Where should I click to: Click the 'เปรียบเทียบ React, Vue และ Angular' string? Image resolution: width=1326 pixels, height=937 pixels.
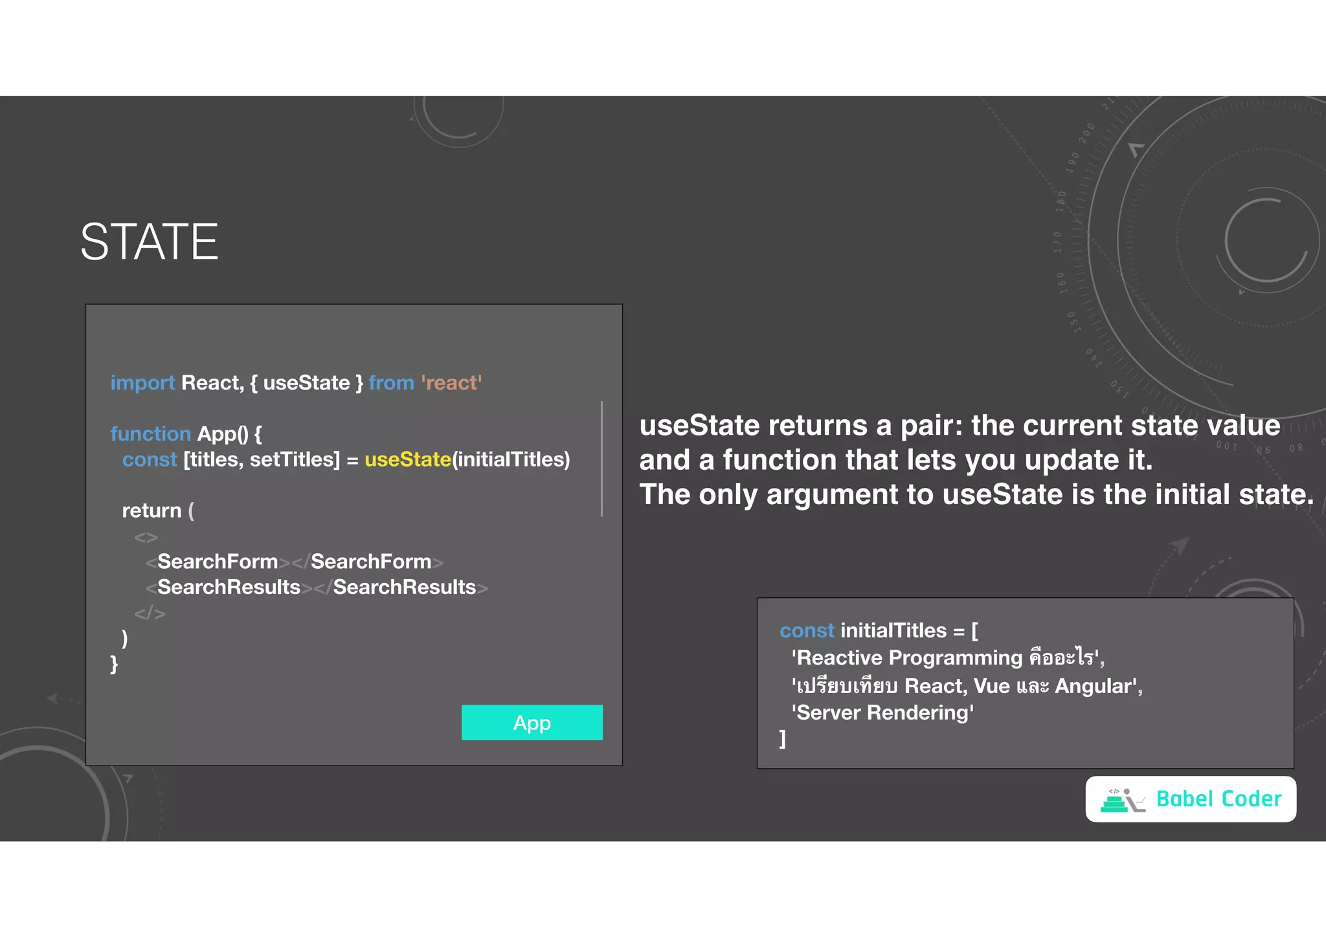pyautogui.click(x=967, y=685)
